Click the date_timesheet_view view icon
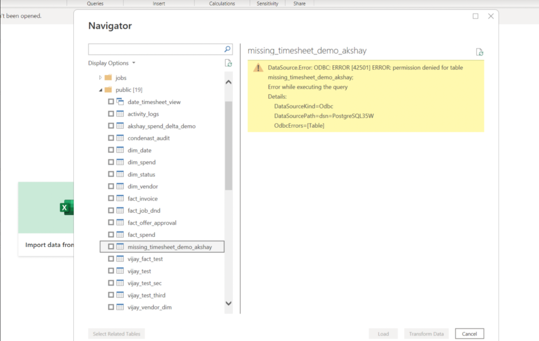 [x=120, y=102]
